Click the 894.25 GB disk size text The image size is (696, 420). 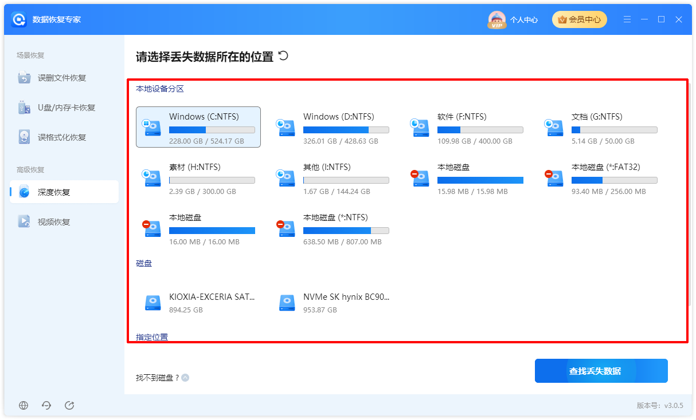click(186, 310)
